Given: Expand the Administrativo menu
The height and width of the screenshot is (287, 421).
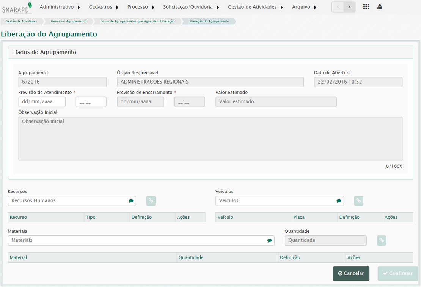Looking at the screenshot, I should click(x=60, y=7).
